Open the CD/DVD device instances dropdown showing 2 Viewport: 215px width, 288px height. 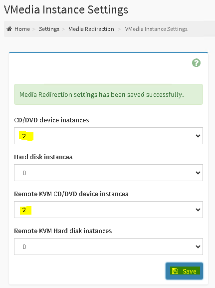pyautogui.click(x=109, y=136)
